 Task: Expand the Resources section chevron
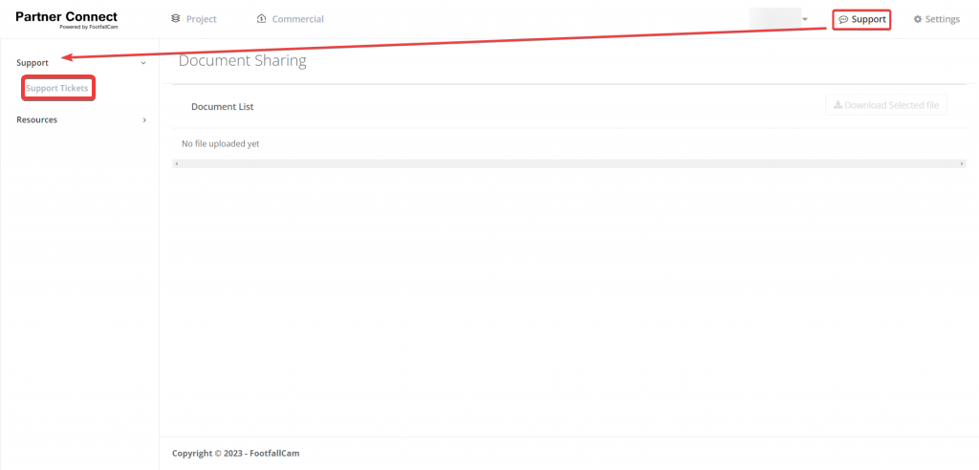click(x=144, y=120)
